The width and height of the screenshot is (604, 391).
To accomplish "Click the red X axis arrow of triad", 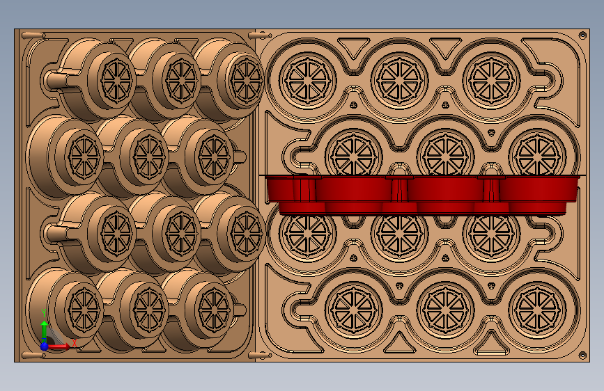I will coord(59,346).
